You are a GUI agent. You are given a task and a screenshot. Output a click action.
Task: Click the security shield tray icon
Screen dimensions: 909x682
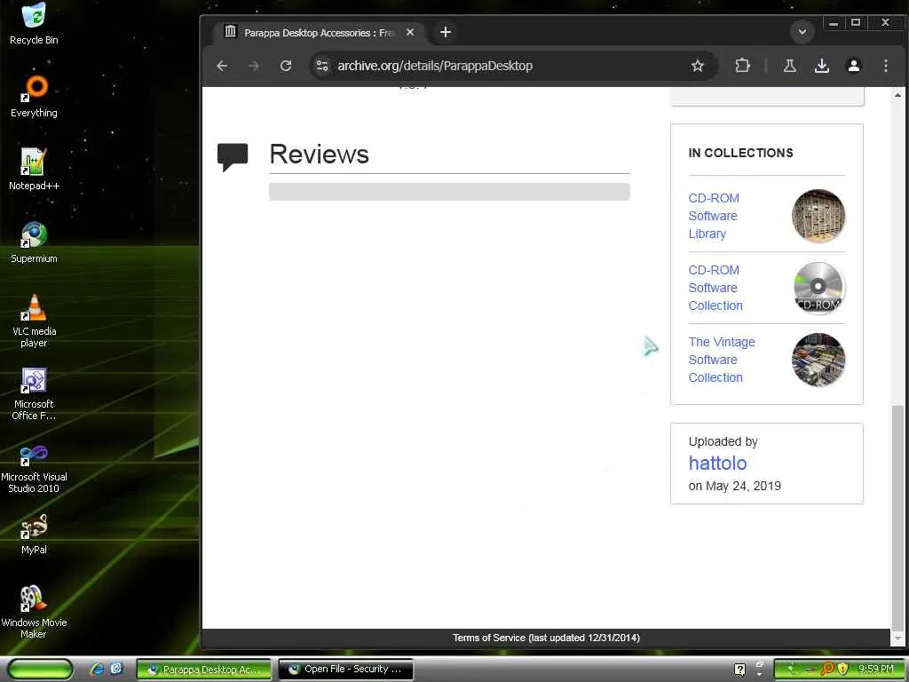click(843, 670)
